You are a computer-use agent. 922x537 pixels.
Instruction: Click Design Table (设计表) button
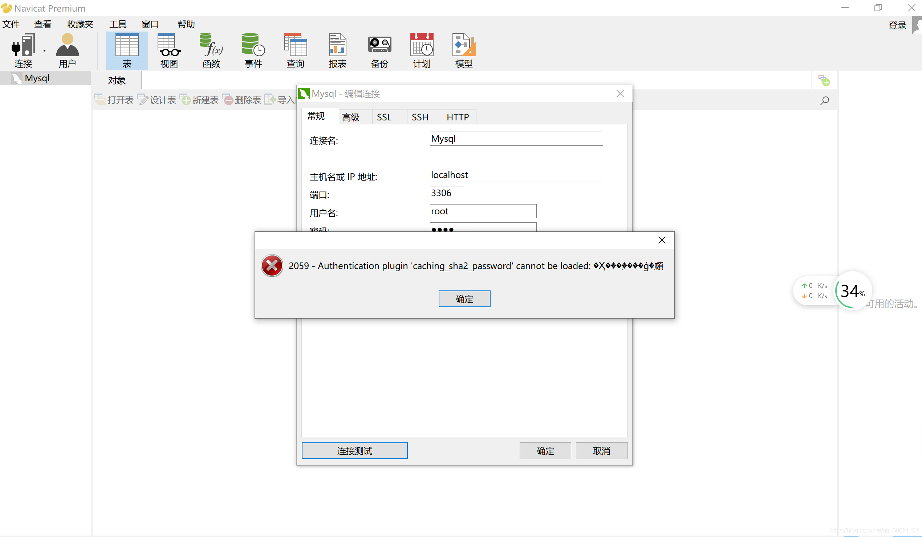(x=157, y=100)
